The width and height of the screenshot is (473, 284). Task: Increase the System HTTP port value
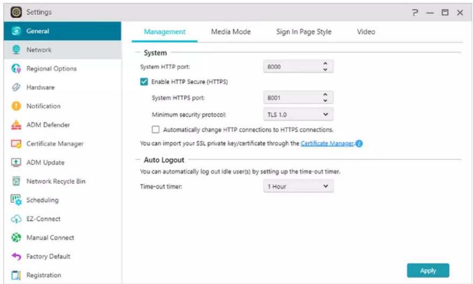click(x=325, y=64)
